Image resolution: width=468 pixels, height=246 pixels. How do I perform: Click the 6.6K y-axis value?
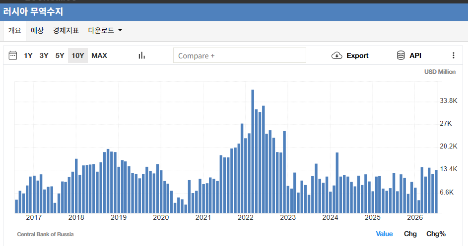point(447,192)
